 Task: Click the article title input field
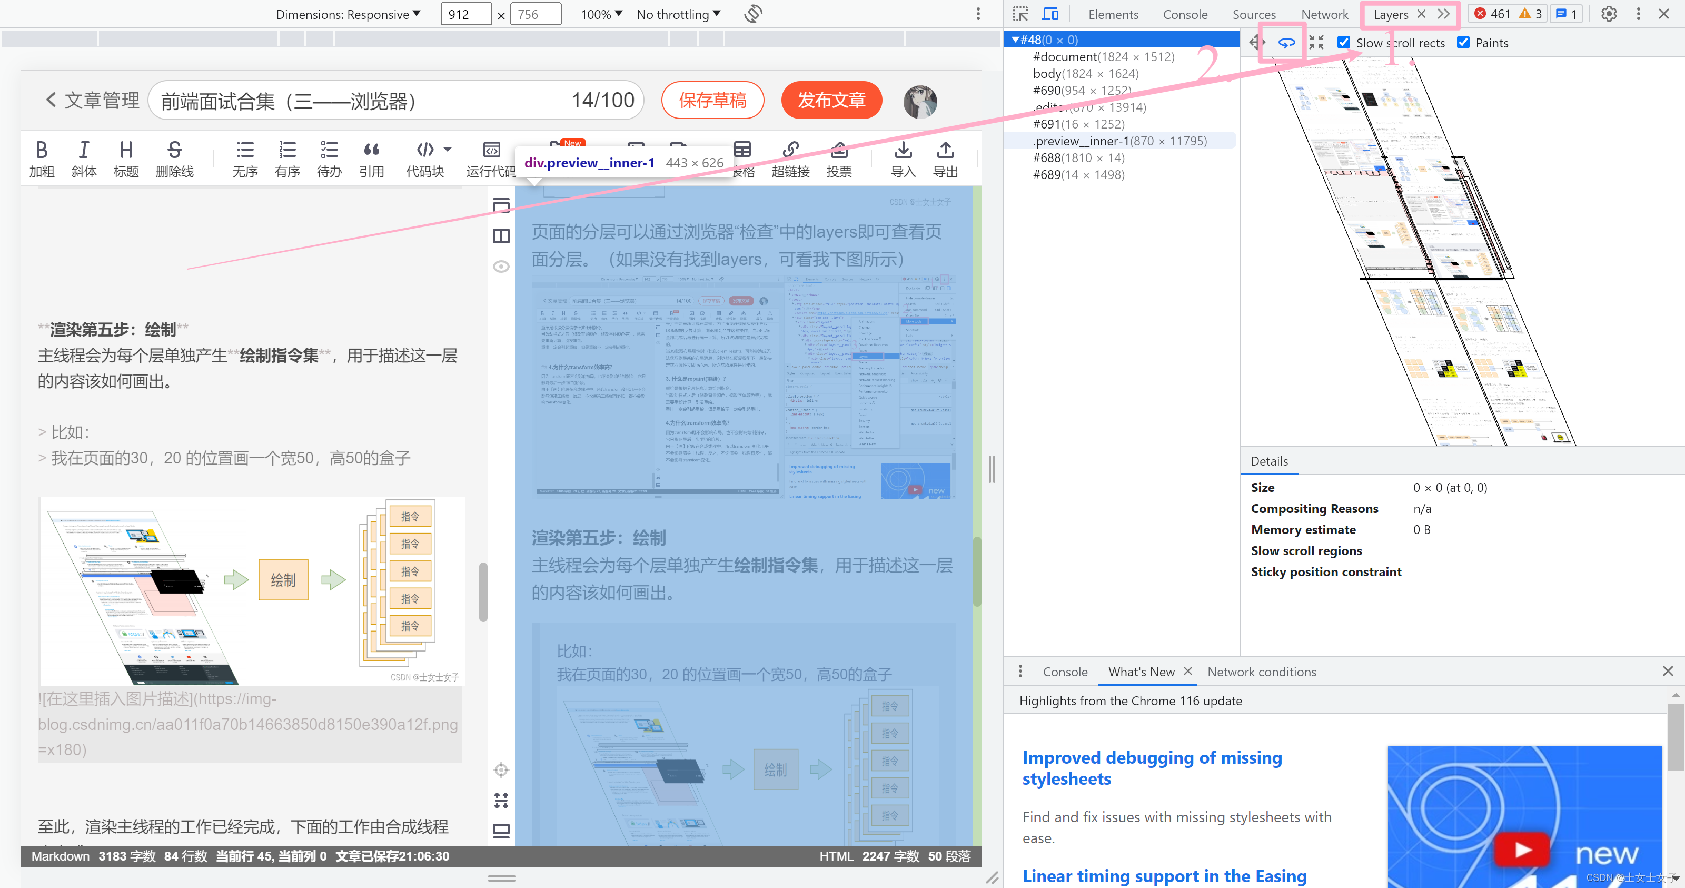[395, 100]
